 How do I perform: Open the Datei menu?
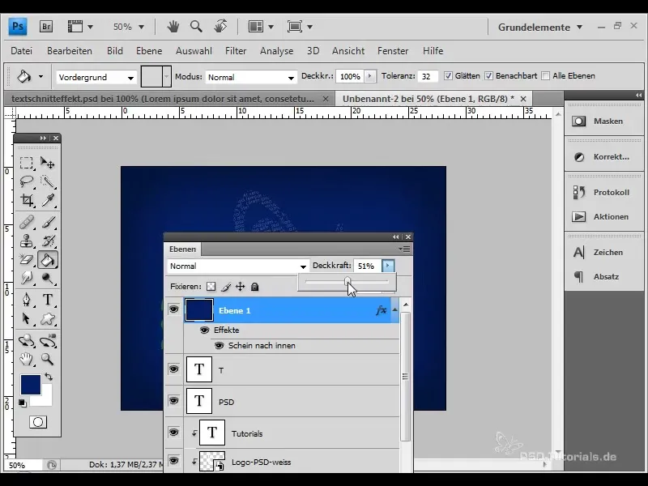22,51
